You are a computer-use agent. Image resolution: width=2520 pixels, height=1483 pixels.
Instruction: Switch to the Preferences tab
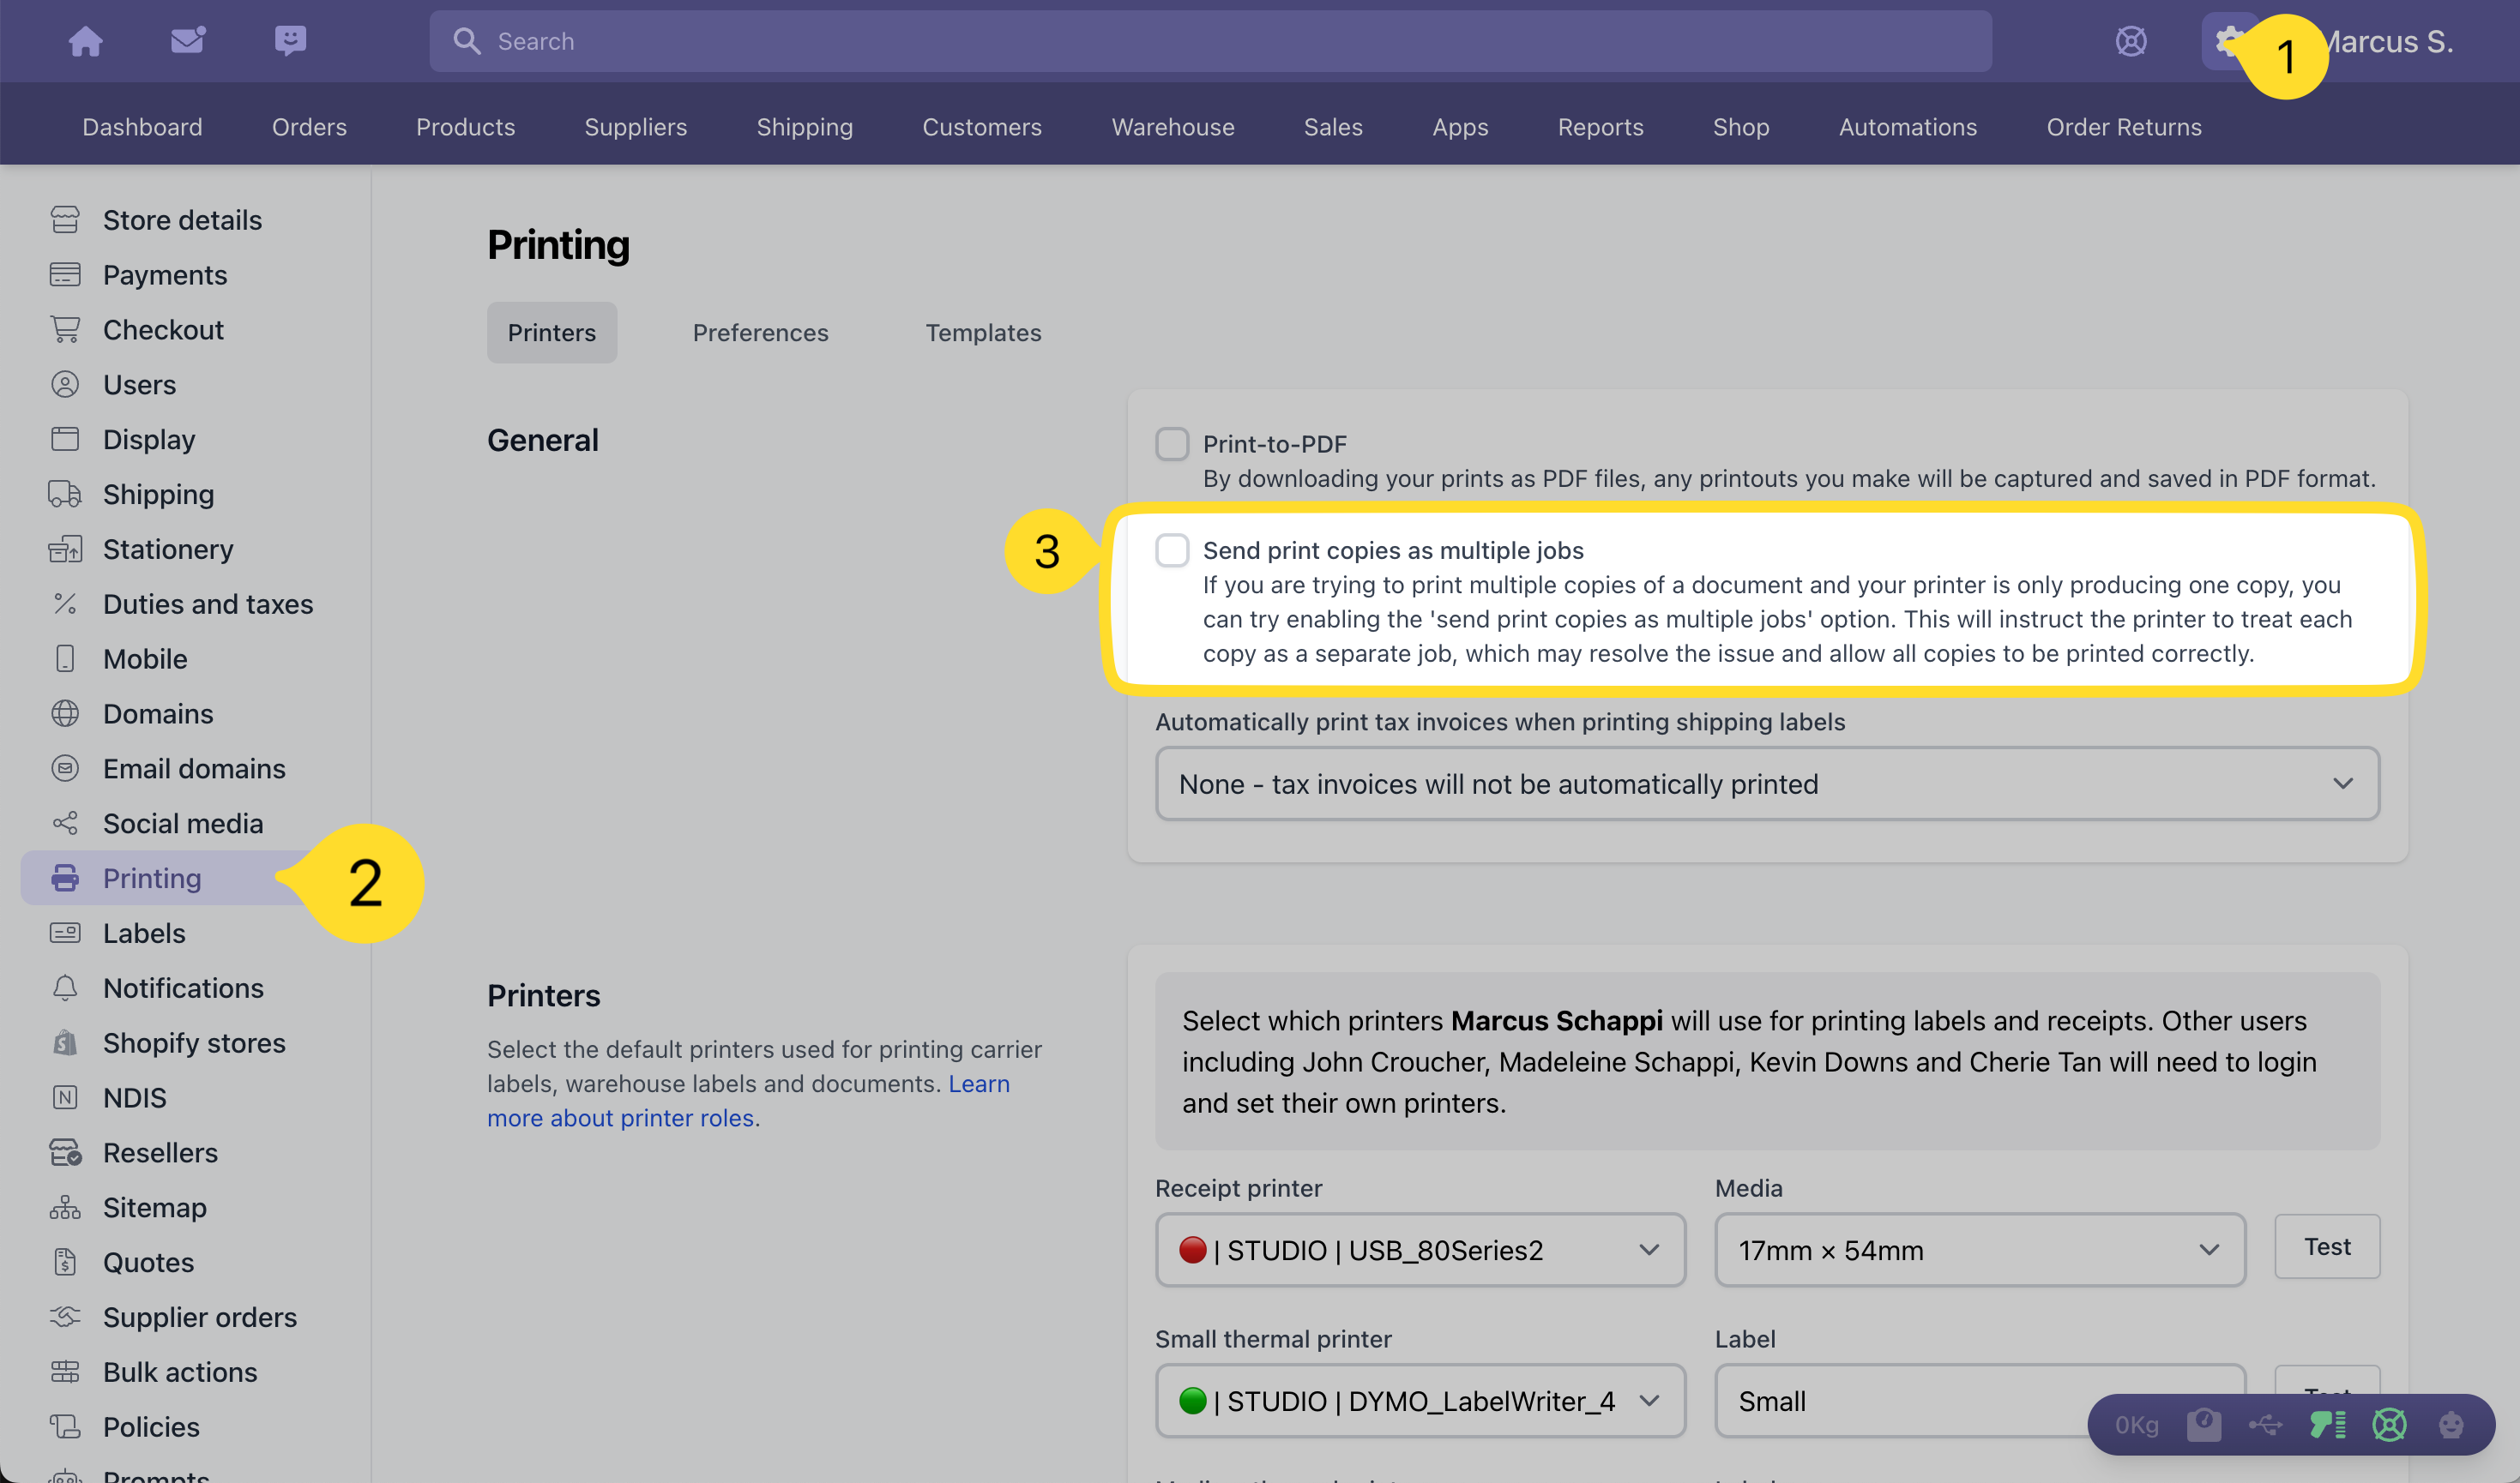coord(760,333)
